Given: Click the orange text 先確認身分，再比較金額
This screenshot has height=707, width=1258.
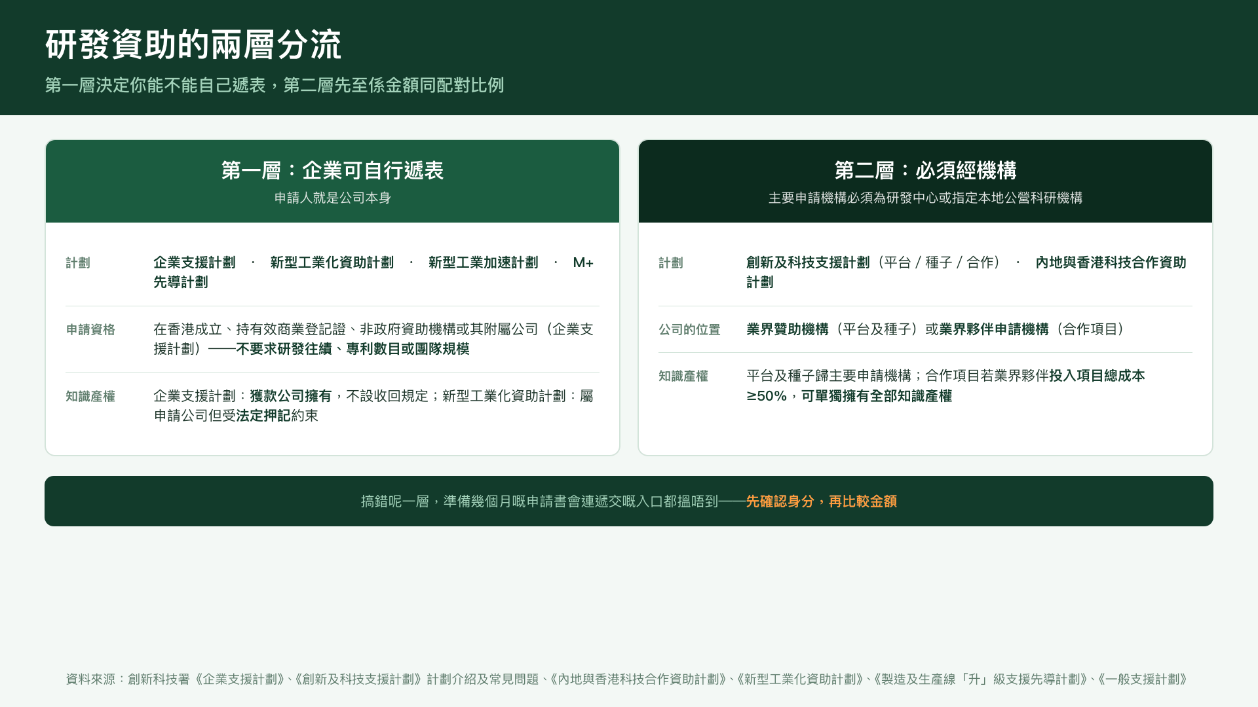Looking at the screenshot, I should coord(822,501).
